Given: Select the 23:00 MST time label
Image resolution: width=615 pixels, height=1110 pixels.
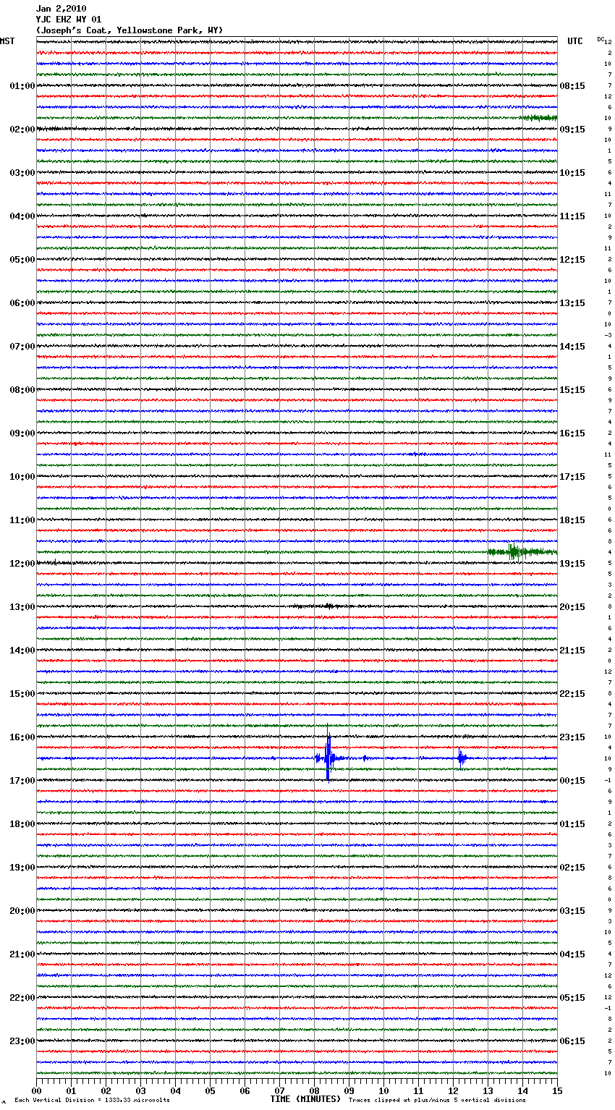Looking at the screenshot, I should pos(22,1041).
